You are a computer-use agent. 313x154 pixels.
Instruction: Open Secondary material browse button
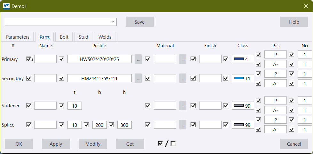click(183, 78)
